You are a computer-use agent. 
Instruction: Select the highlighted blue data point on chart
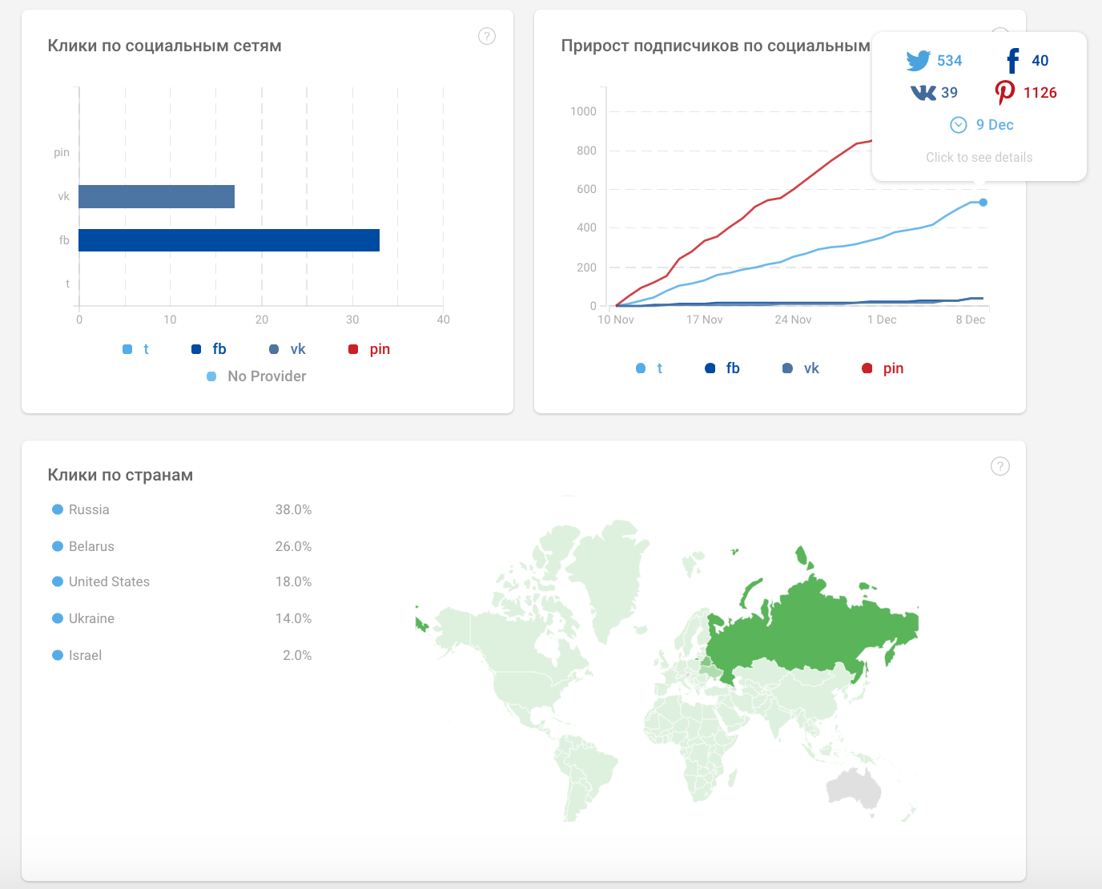point(983,203)
